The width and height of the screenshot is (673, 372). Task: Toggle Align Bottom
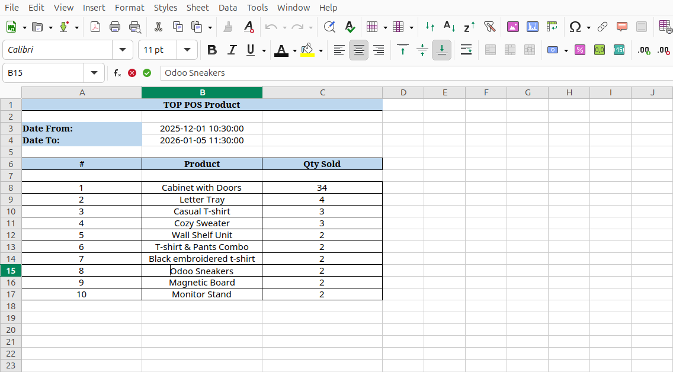click(x=442, y=50)
